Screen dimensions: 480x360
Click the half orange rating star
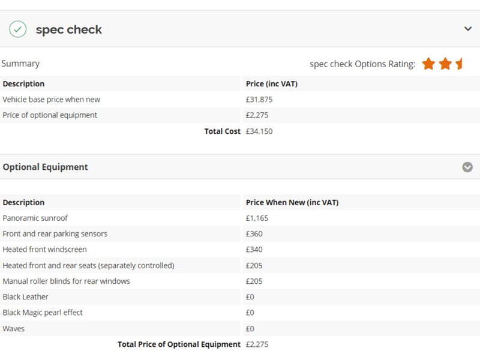click(x=458, y=64)
